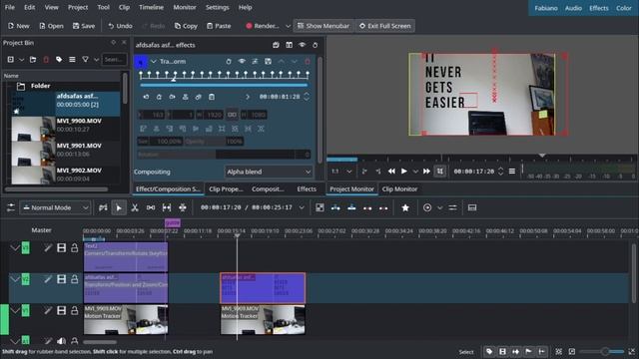
Task: Toggle show markers flag icon in status bar
Action: point(528,351)
